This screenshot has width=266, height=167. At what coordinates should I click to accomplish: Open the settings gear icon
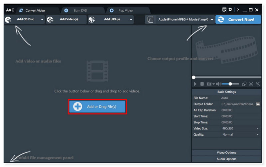tap(230, 10)
